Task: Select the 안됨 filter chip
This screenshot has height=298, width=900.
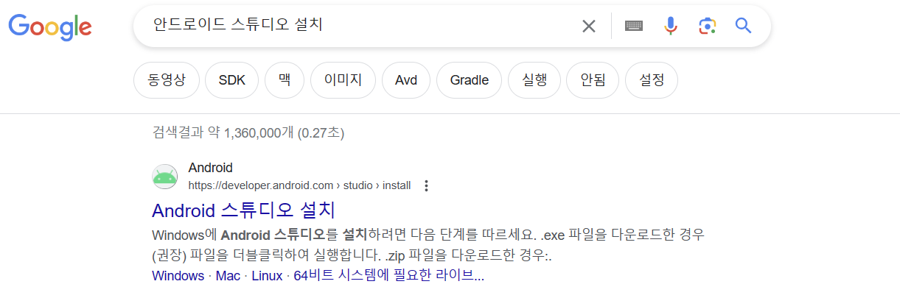Action: pos(593,80)
